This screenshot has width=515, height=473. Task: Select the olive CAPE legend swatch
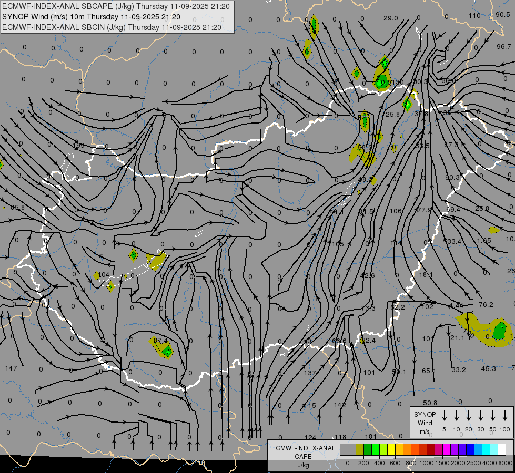pos(360,449)
